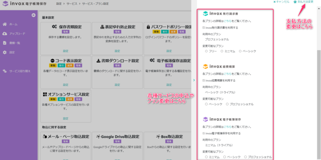Open こちら link under invox発行請求書
The image size is (321, 160).
228,21
